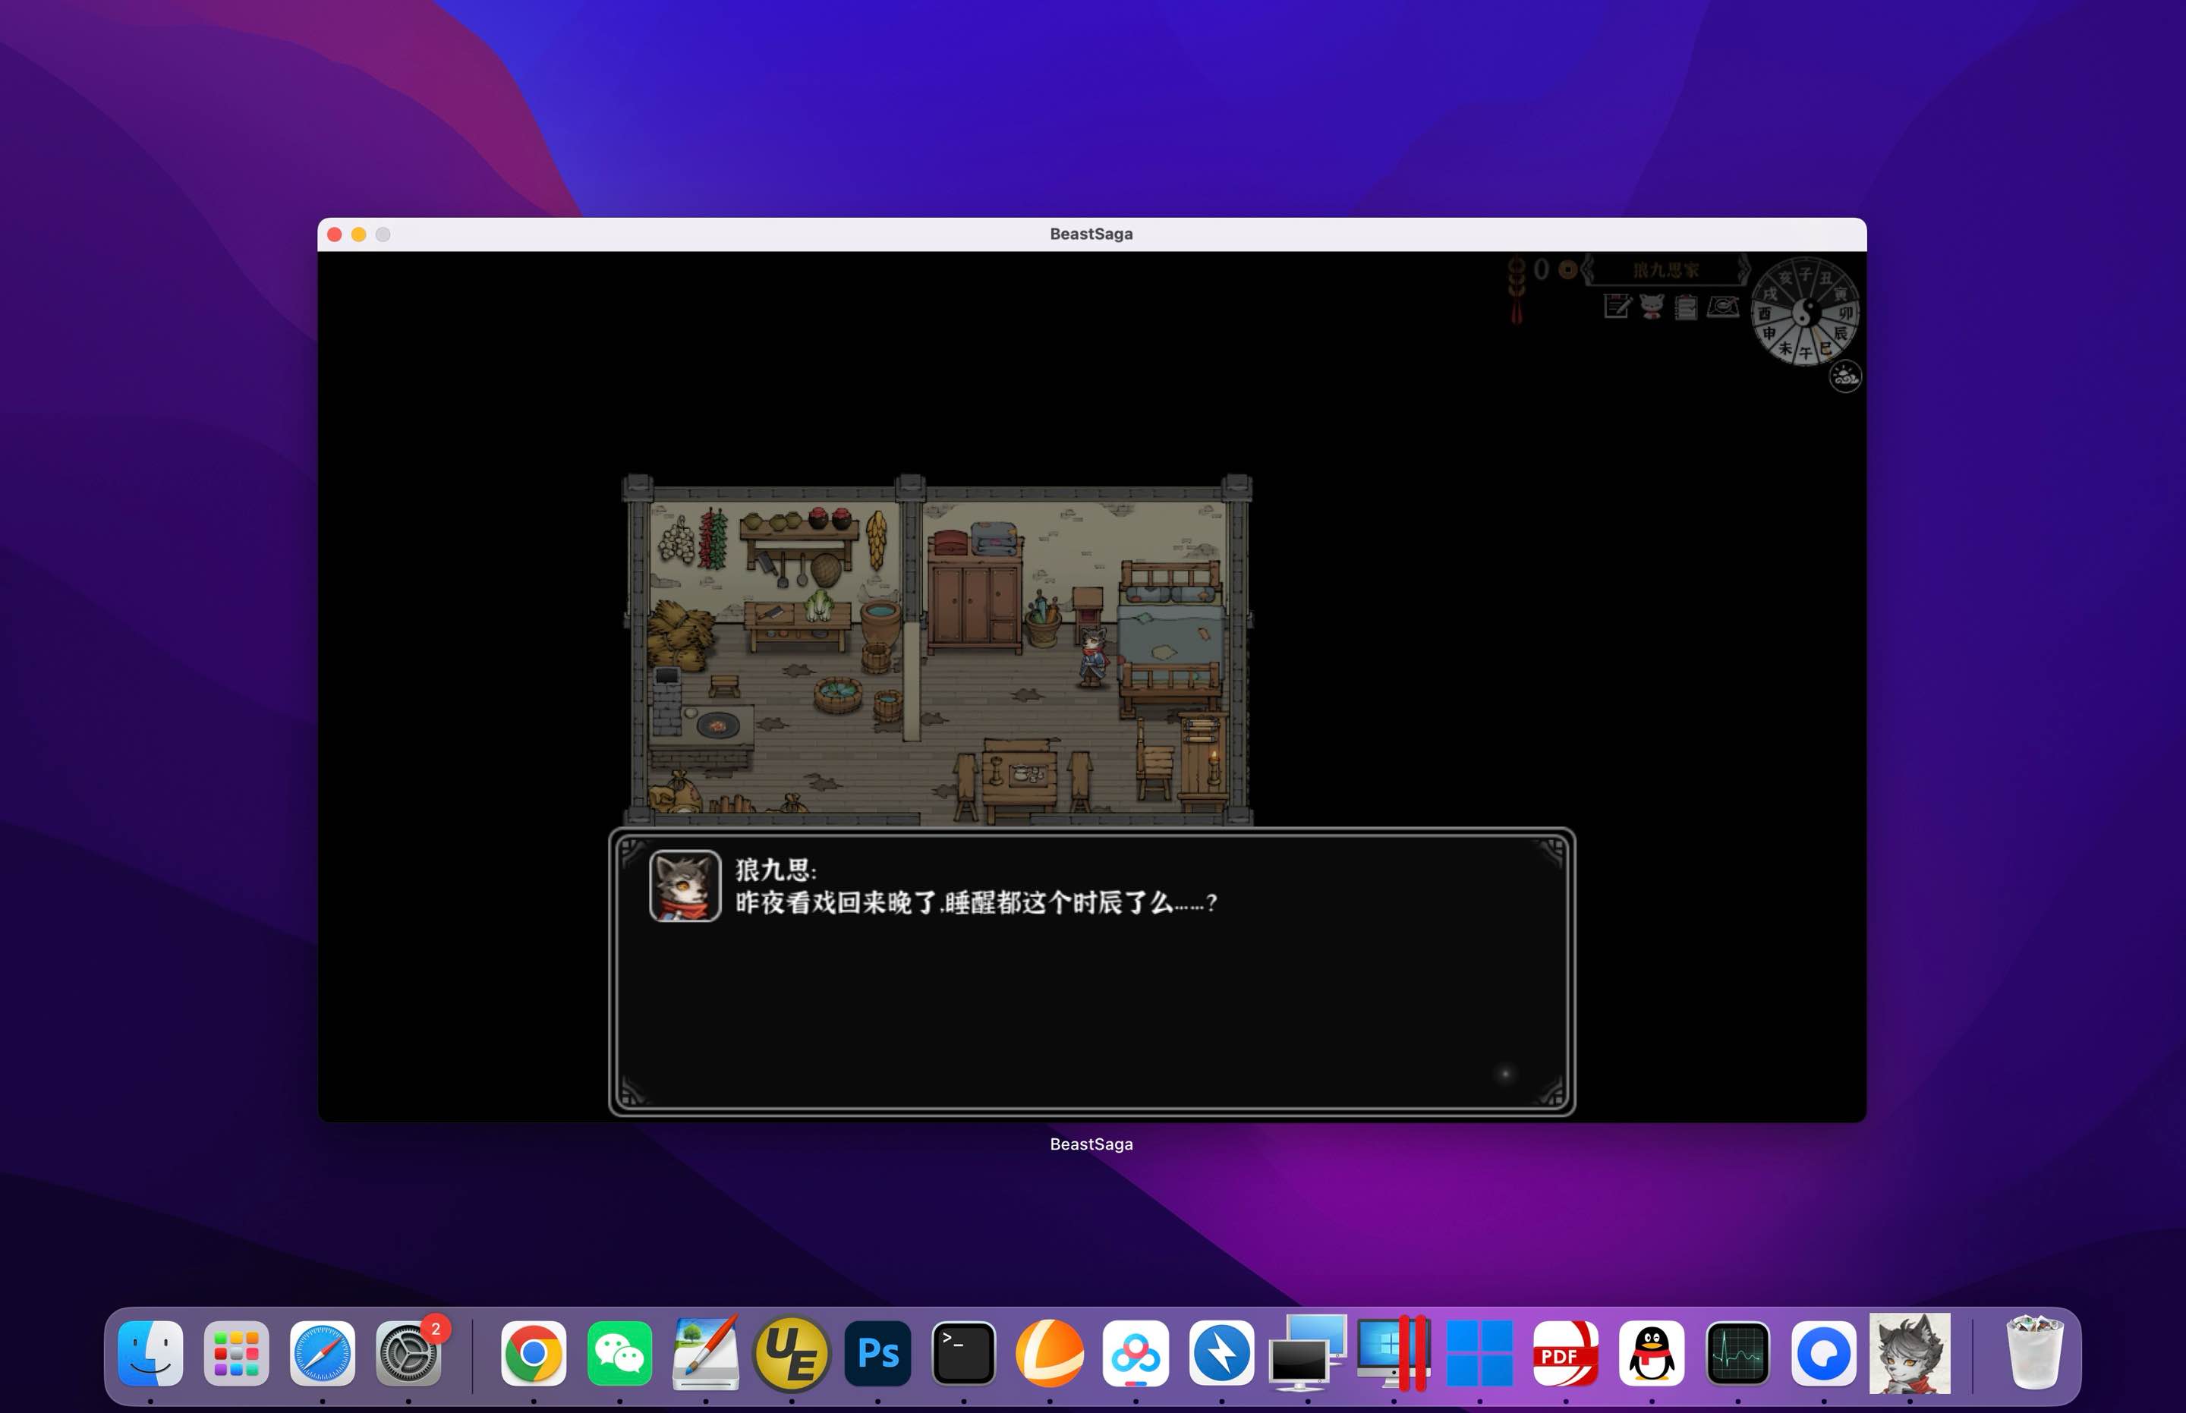Screen dimensions: 2186x1413
Task: Launch Google Chrome from the Dock
Action: coord(533,1353)
